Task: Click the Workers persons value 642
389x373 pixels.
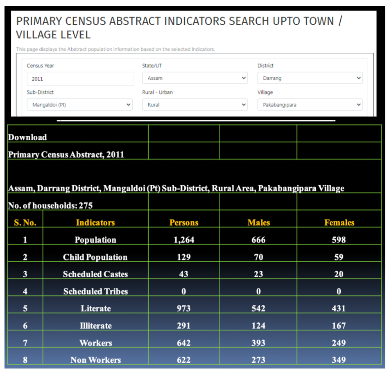Action: [x=184, y=343]
